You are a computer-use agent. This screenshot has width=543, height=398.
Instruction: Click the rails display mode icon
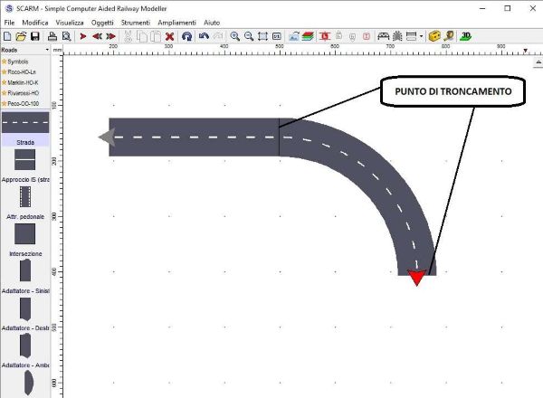point(411,36)
